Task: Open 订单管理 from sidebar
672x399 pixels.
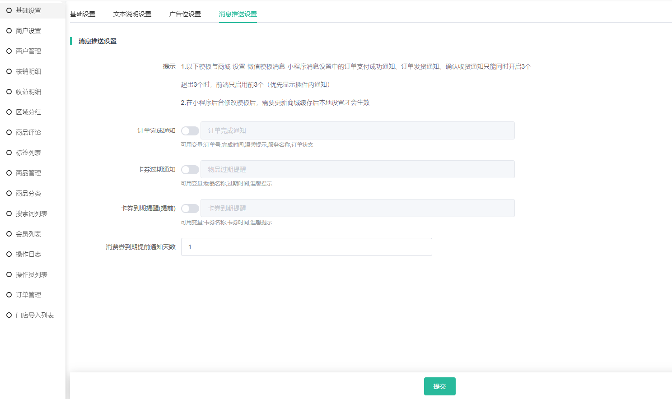Action: (x=28, y=295)
